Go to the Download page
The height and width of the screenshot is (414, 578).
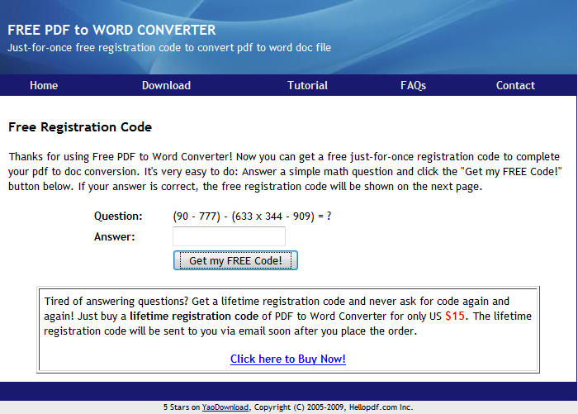pyautogui.click(x=166, y=85)
